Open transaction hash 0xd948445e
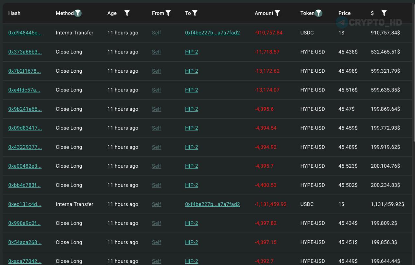Viewport: 415px width, 265px height. pos(25,33)
